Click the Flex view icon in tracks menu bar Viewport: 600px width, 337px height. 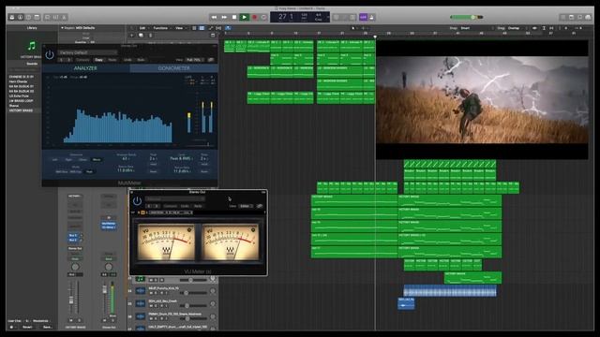click(218, 28)
